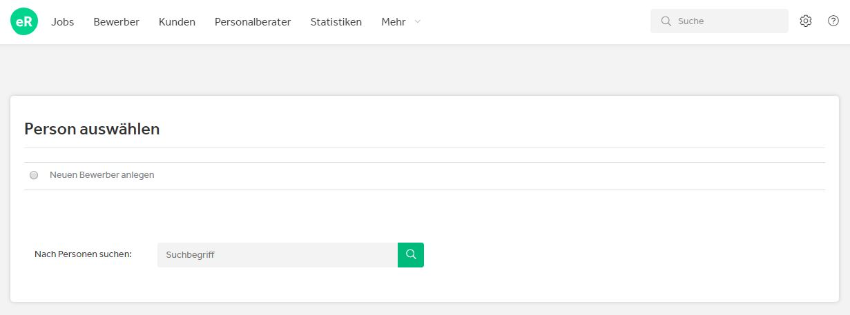
Task: Open the Personalberater page
Action: [253, 22]
